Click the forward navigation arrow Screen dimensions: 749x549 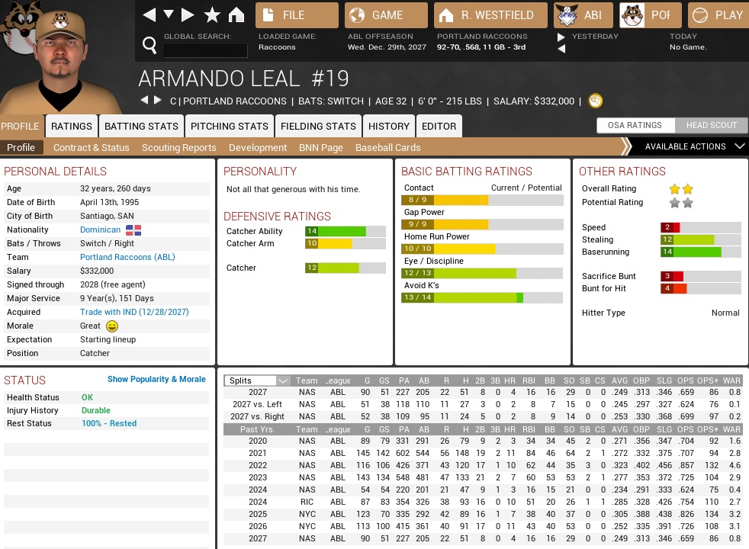[188, 15]
